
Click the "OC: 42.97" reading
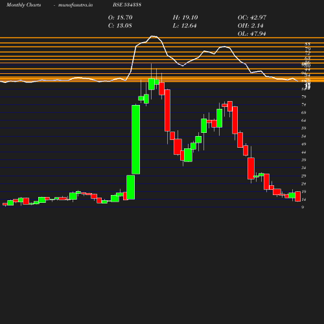point(252,17)
